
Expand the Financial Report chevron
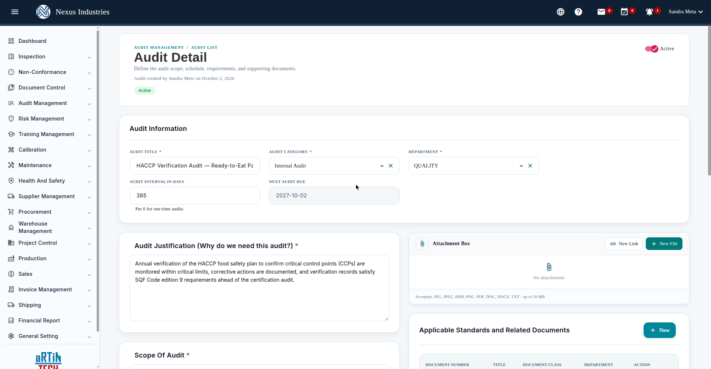click(89, 321)
